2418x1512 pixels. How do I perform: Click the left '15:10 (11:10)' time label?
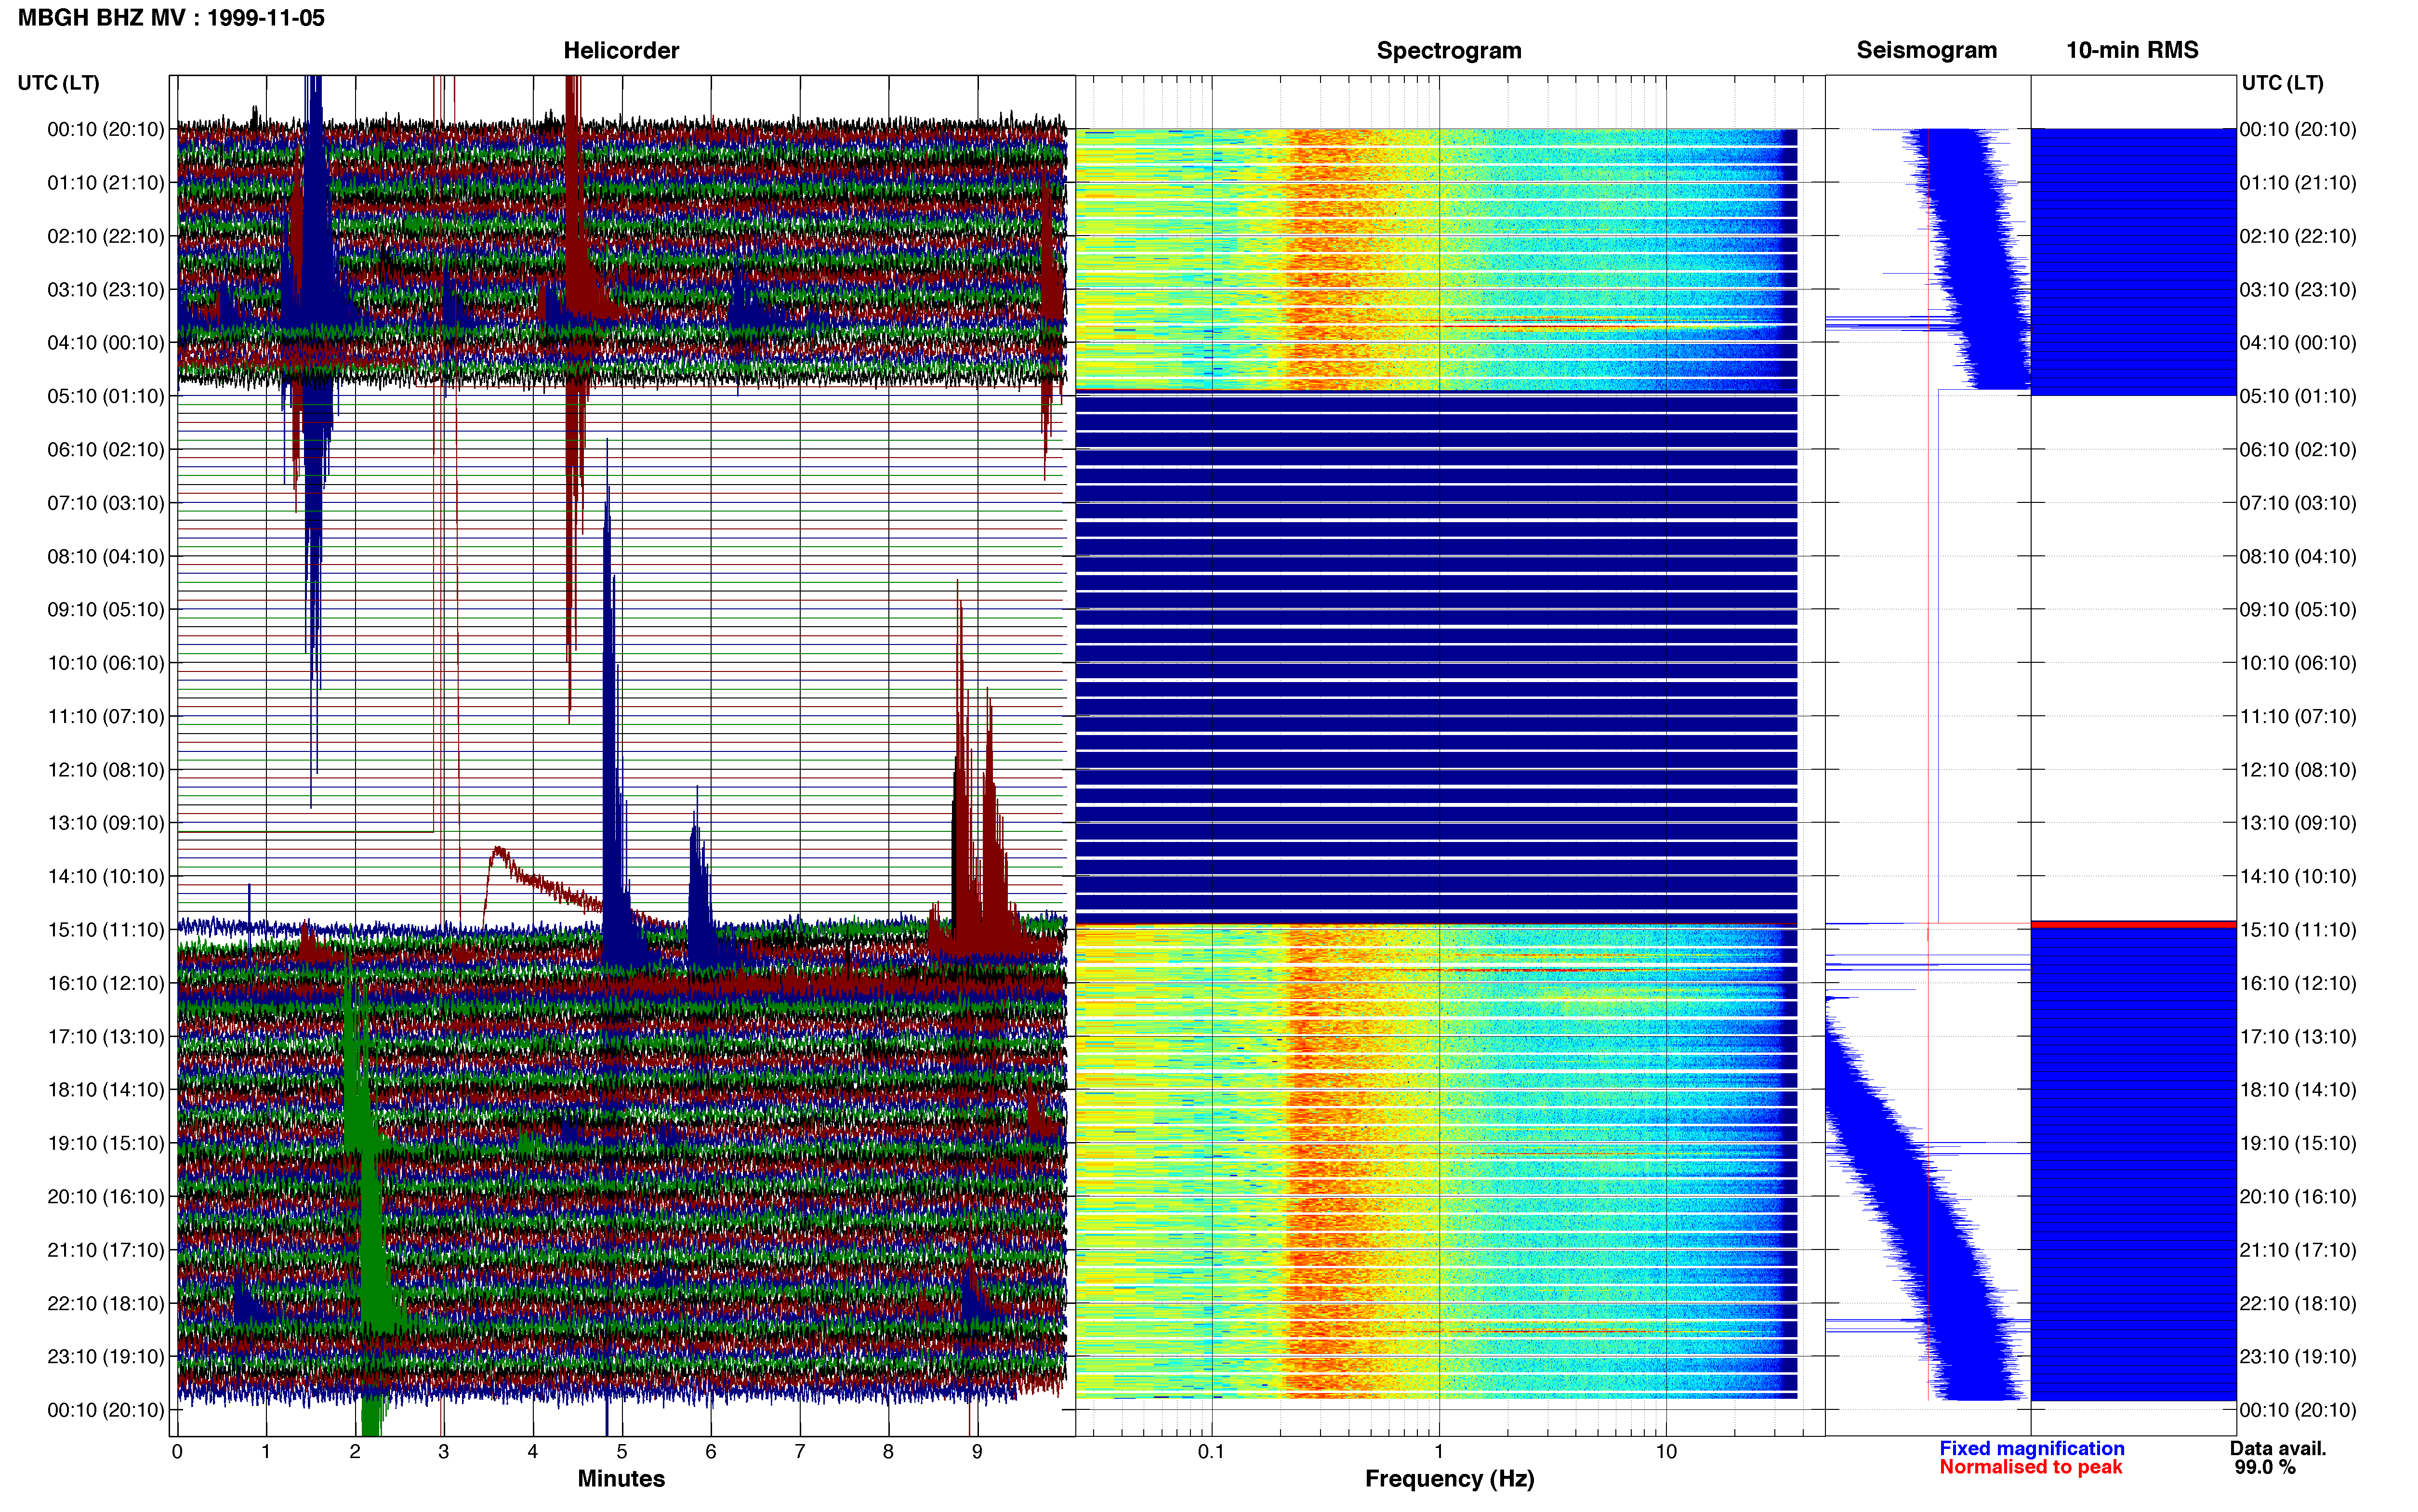tap(105, 929)
